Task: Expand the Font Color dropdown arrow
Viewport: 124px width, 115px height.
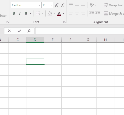Action: [64, 13]
